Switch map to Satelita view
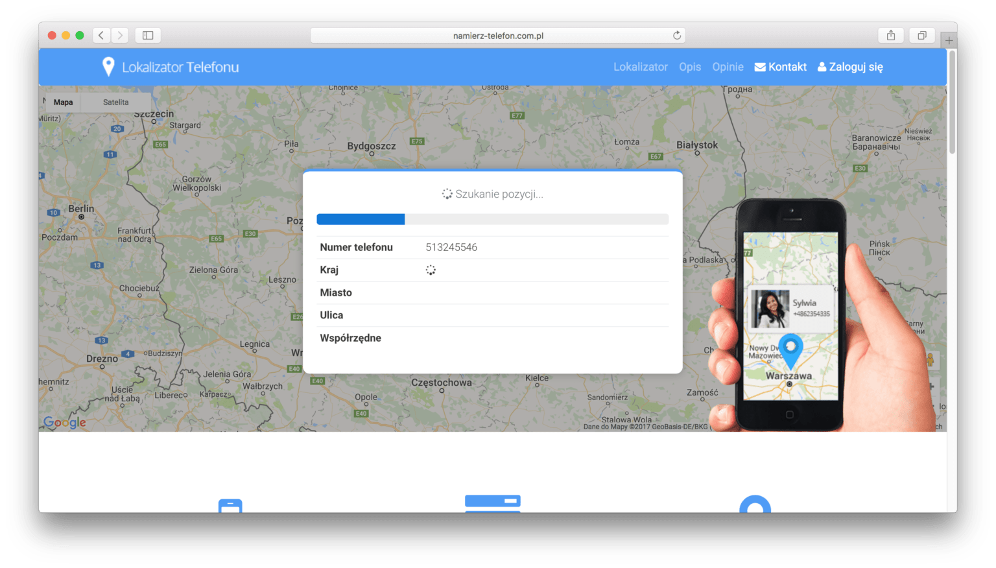 (116, 102)
